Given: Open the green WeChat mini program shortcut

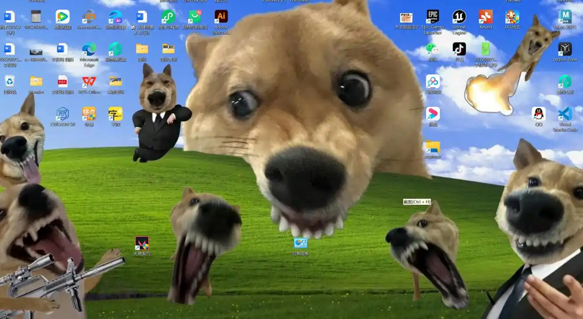Looking at the screenshot, I should 168,17.
